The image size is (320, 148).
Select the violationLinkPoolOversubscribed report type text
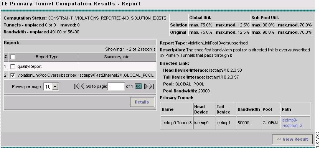(47, 76)
